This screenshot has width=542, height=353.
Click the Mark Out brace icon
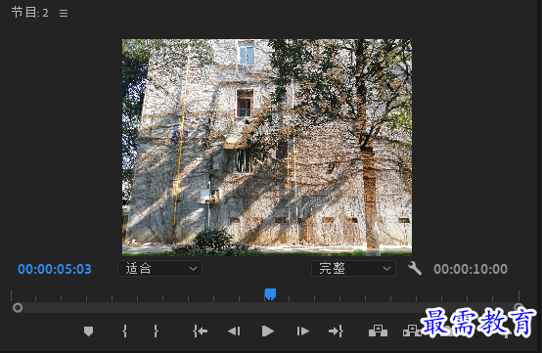point(156,331)
